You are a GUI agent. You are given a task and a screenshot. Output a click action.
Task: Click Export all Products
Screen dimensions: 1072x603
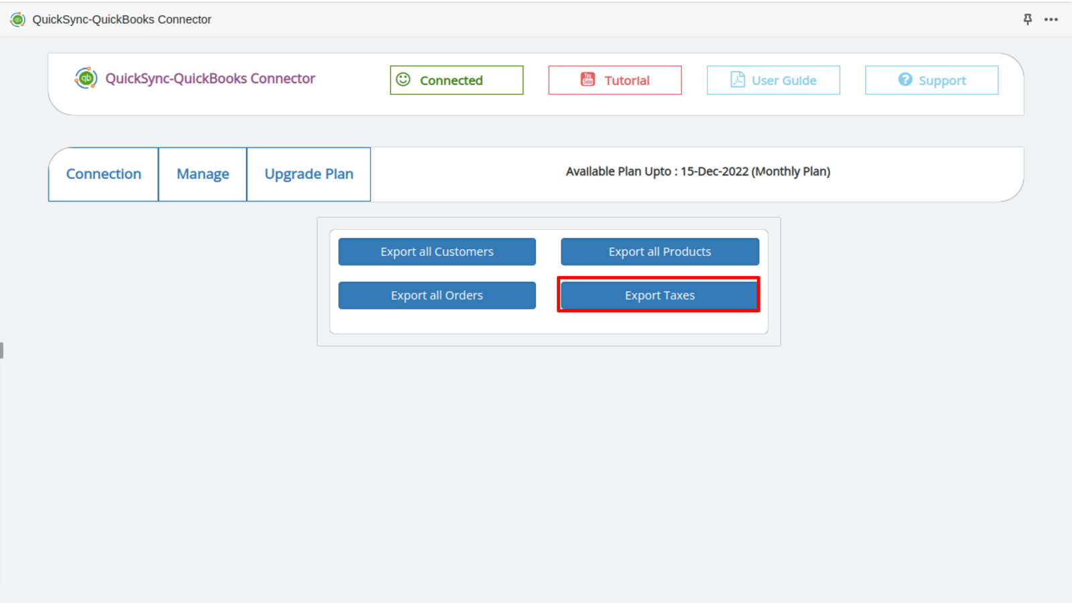point(660,252)
